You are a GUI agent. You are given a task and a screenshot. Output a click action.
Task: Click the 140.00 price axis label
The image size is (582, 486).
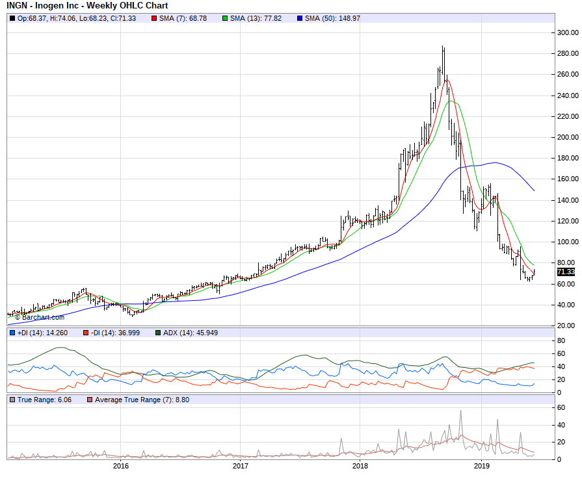[x=568, y=200]
